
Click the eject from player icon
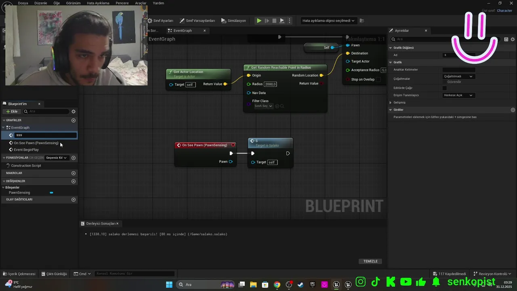(282, 21)
